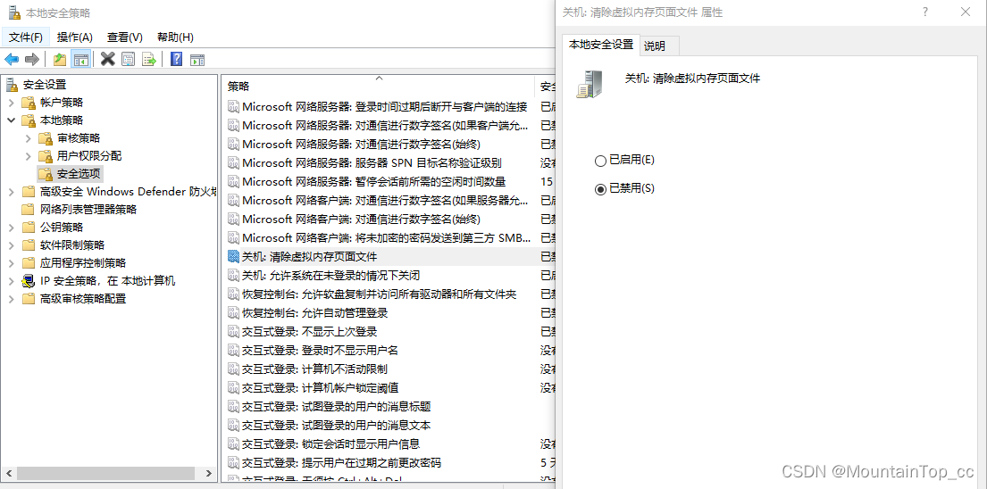This screenshot has height=489, width=987.
Task: Click the black X delete toolbar icon
Action: coord(108,60)
